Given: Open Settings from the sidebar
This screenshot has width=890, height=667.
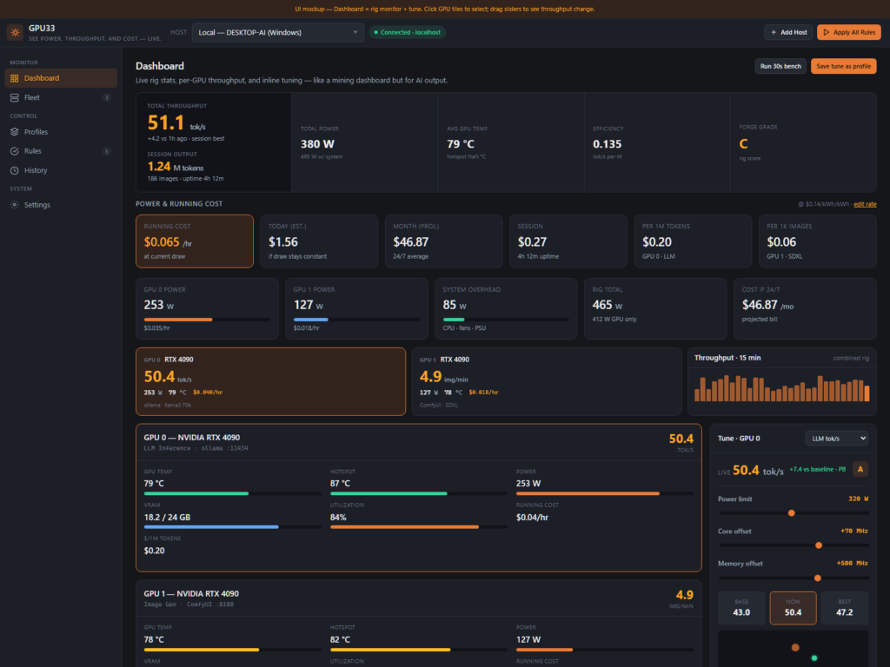Looking at the screenshot, I should (x=61, y=205).
